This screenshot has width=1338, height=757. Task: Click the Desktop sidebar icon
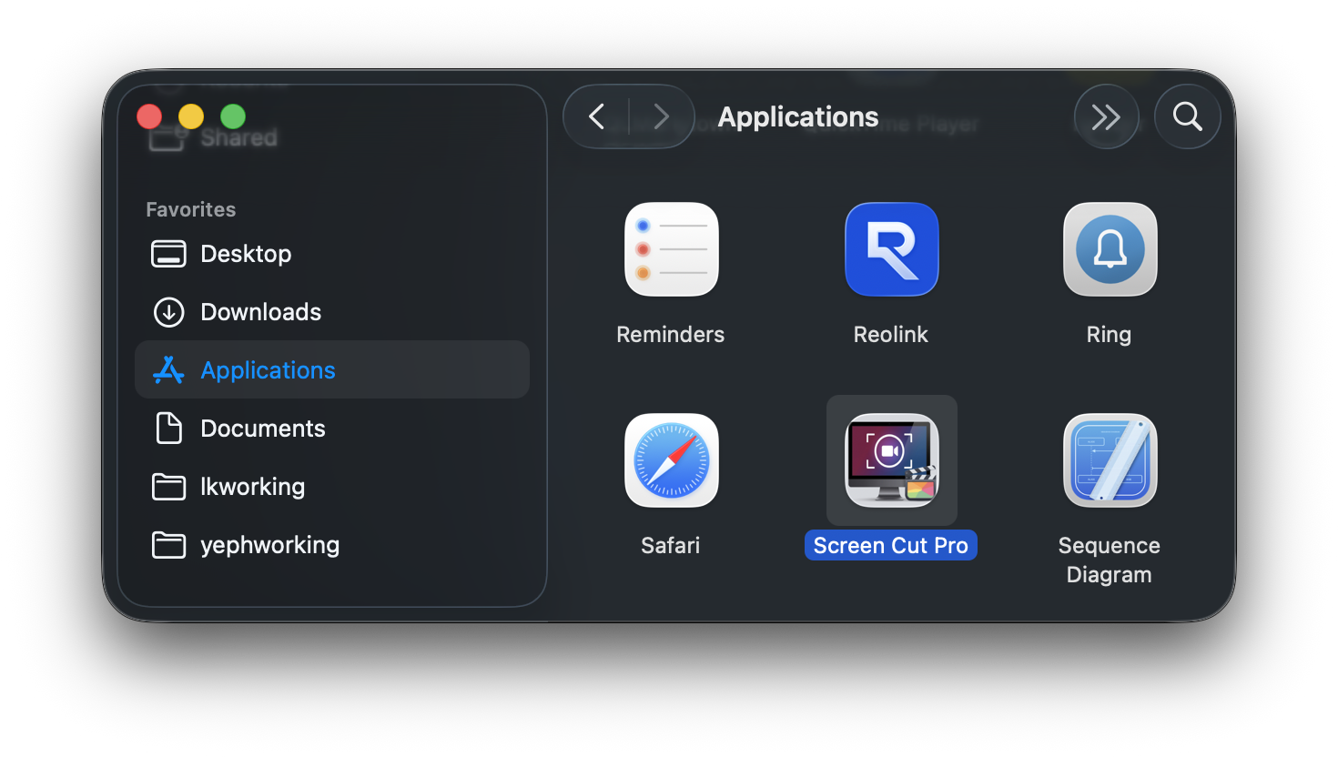point(168,254)
